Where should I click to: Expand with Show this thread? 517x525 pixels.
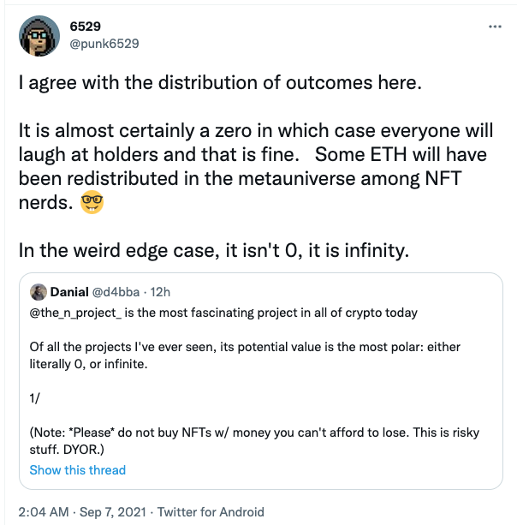click(77, 470)
